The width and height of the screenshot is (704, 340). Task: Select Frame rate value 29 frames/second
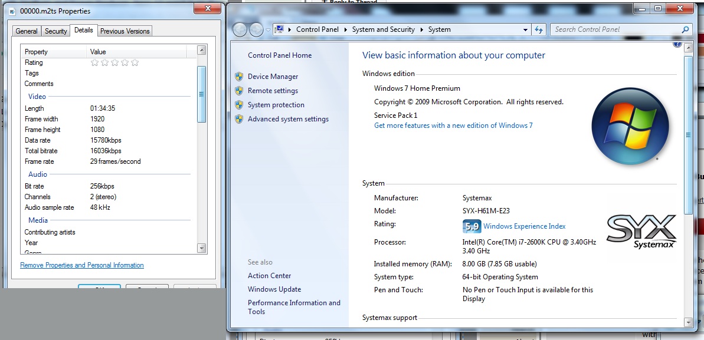click(x=116, y=161)
